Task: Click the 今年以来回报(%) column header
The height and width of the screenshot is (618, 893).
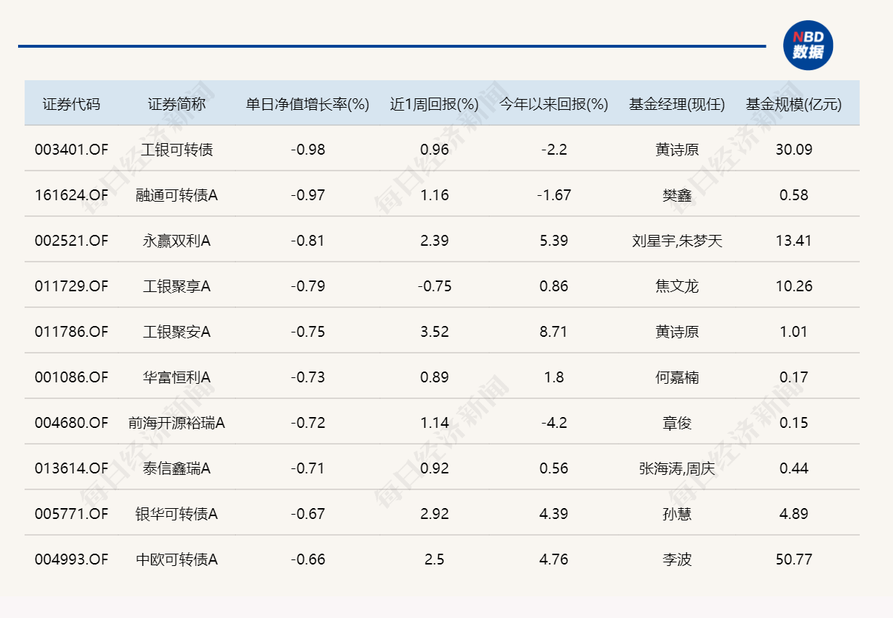Action: 554,104
